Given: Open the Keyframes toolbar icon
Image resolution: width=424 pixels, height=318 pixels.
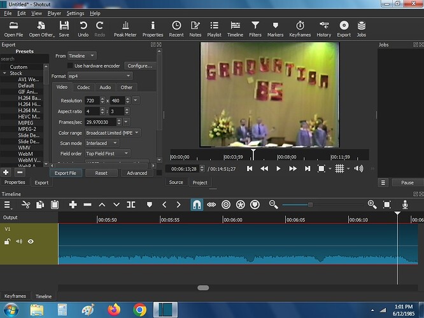Looking at the screenshot, I should [x=300, y=29].
